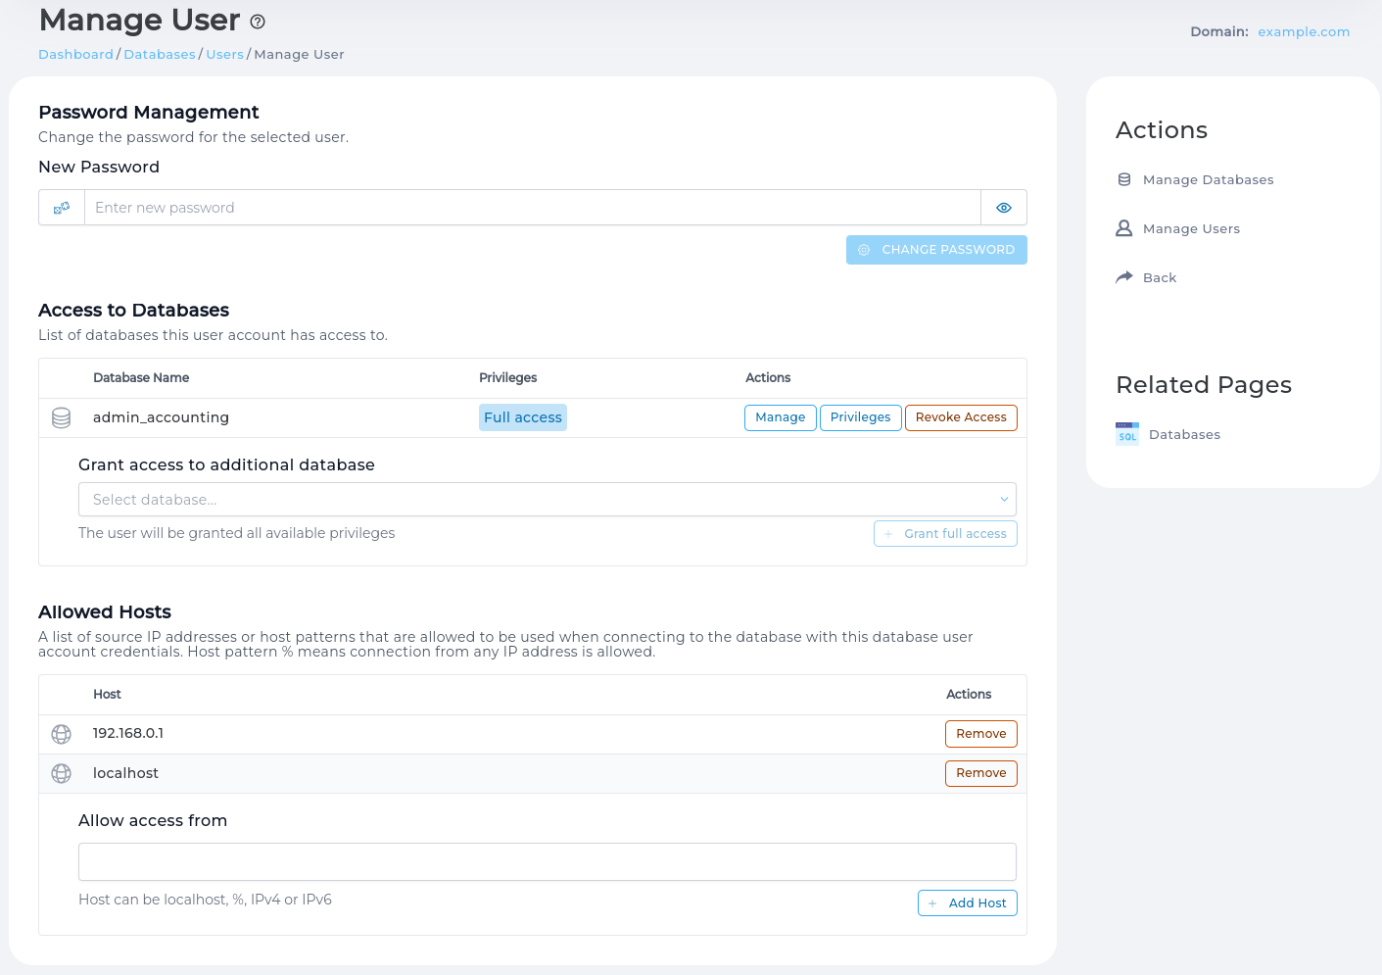Click the globe icon next to localhost

[61, 773]
